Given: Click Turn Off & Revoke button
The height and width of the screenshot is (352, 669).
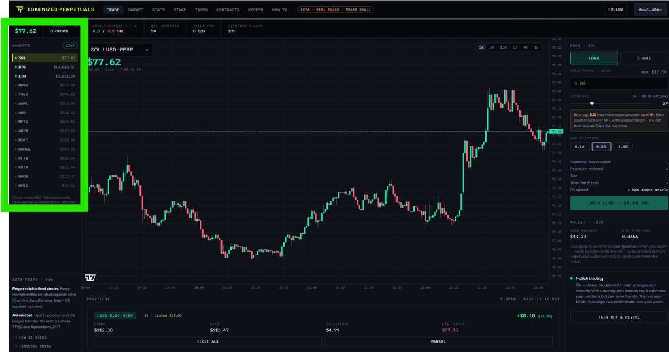Looking at the screenshot, I should click(x=619, y=317).
